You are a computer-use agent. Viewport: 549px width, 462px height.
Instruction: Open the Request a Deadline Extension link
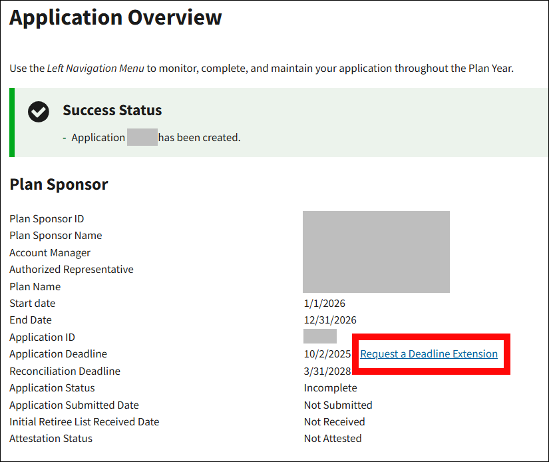click(429, 354)
